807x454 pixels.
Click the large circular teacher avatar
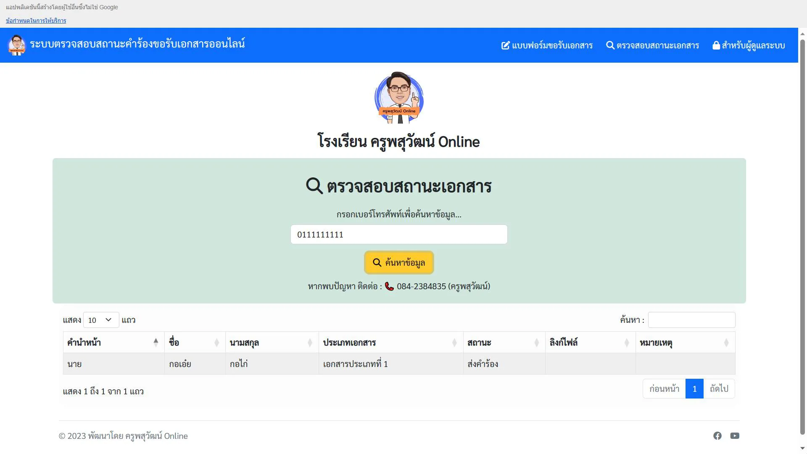(x=399, y=98)
